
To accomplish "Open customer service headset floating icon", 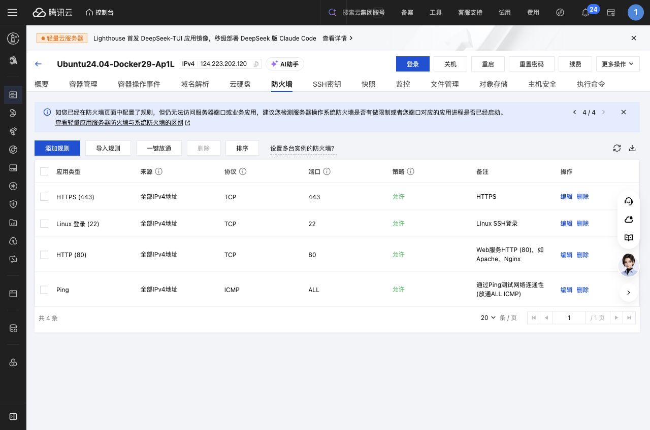I will pos(628,201).
